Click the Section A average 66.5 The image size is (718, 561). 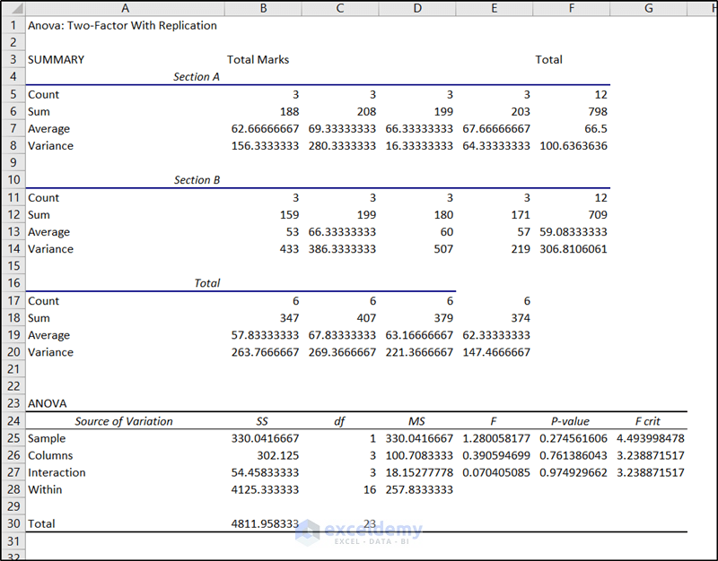[596, 128]
